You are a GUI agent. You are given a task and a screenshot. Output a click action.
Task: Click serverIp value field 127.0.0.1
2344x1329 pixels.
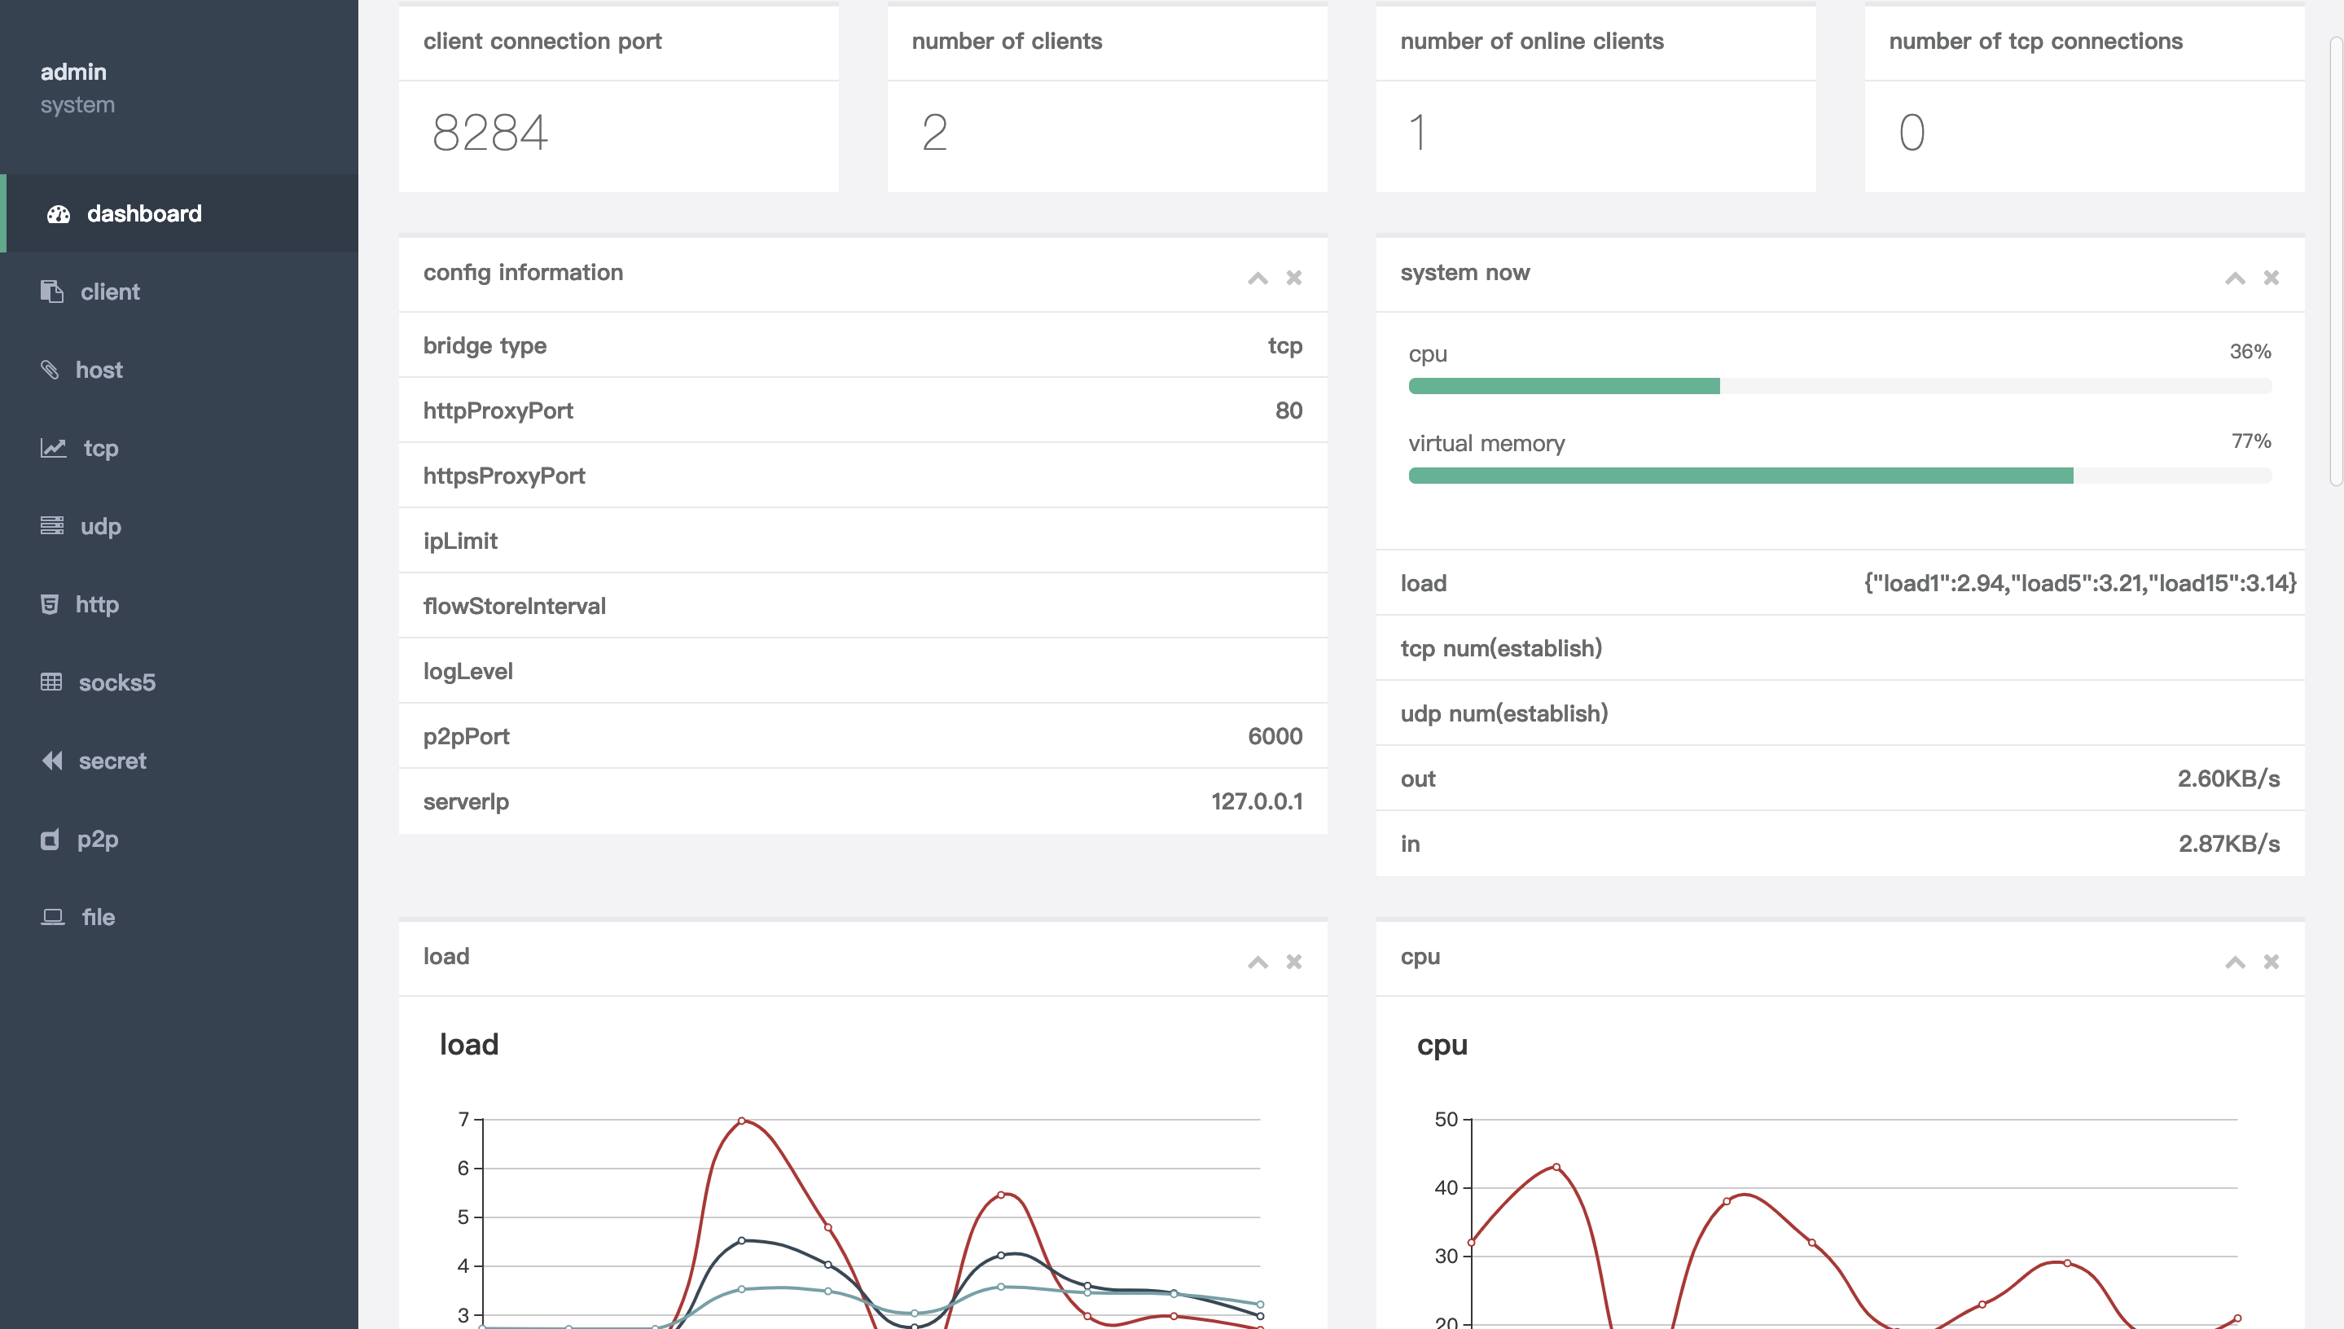(x=1256, y=801)
